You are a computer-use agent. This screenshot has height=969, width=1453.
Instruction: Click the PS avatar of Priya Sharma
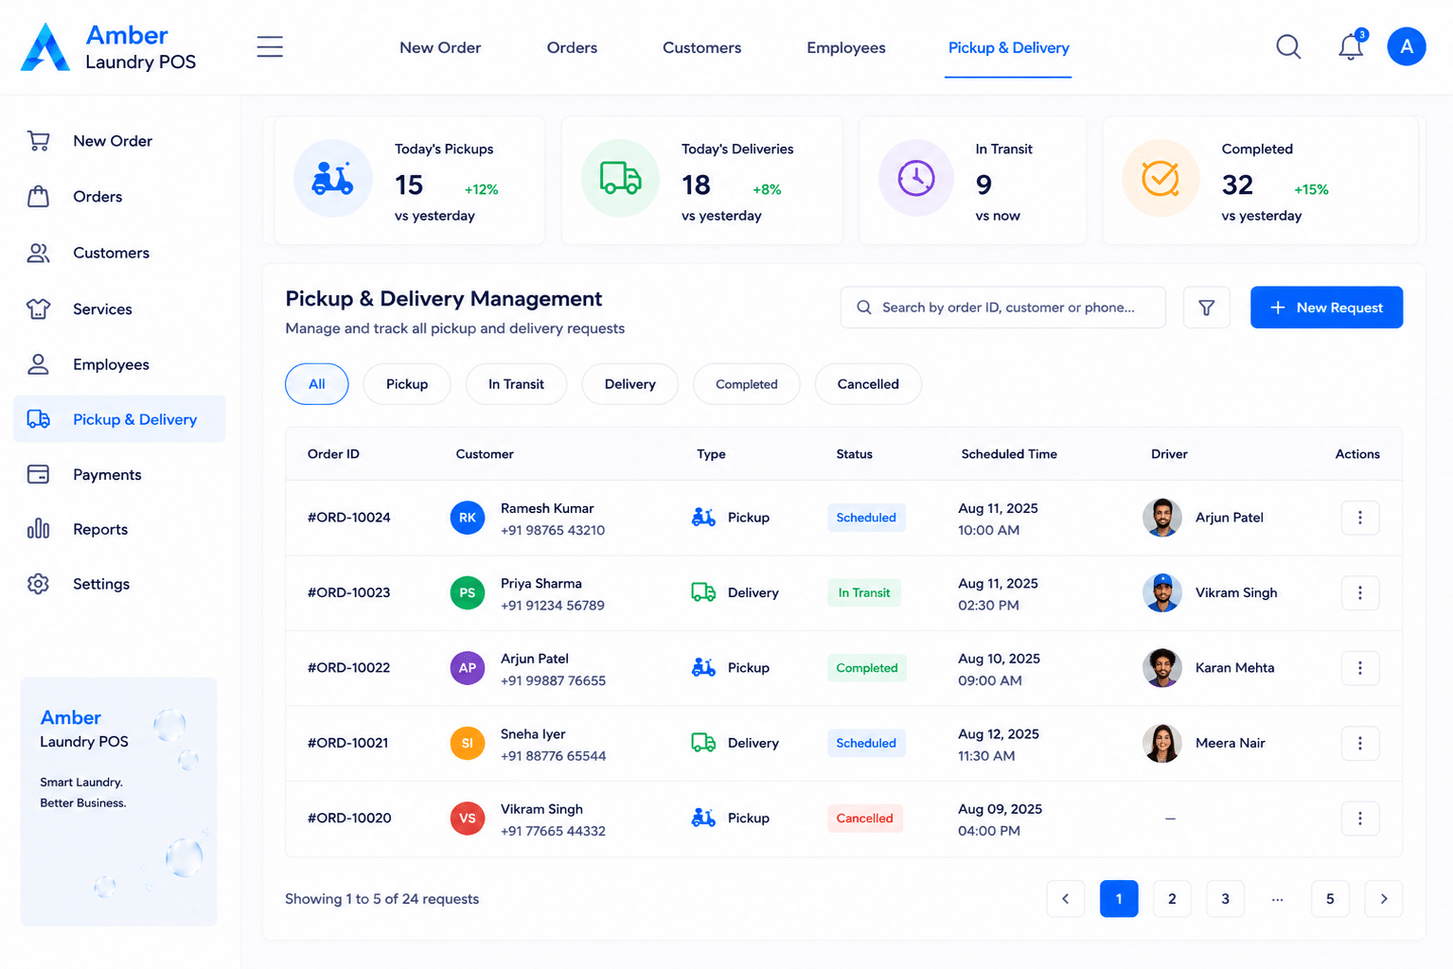pos(468,592)
